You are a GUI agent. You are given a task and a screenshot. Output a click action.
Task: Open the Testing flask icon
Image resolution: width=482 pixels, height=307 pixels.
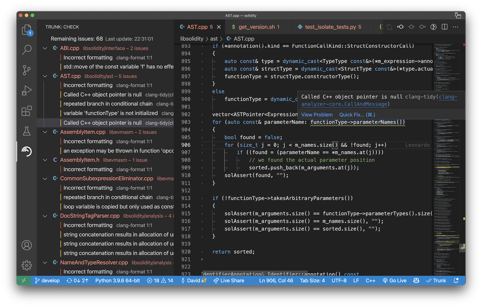(x=27, y=131)
